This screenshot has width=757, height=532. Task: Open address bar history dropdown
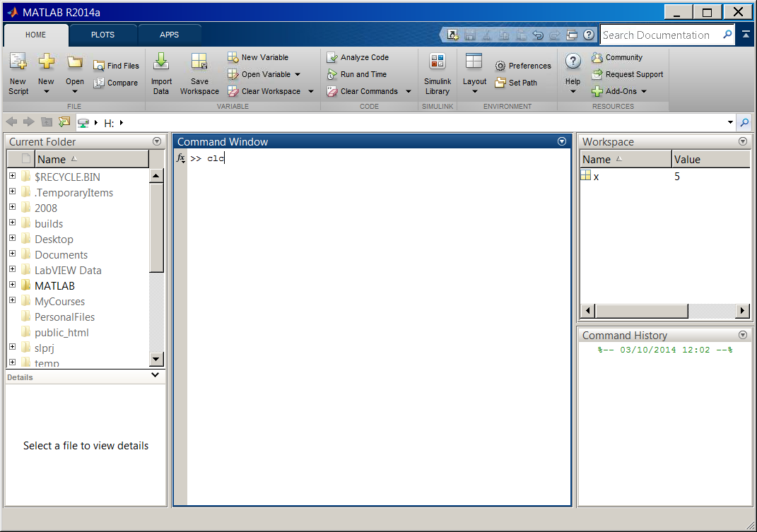[730, 123]
